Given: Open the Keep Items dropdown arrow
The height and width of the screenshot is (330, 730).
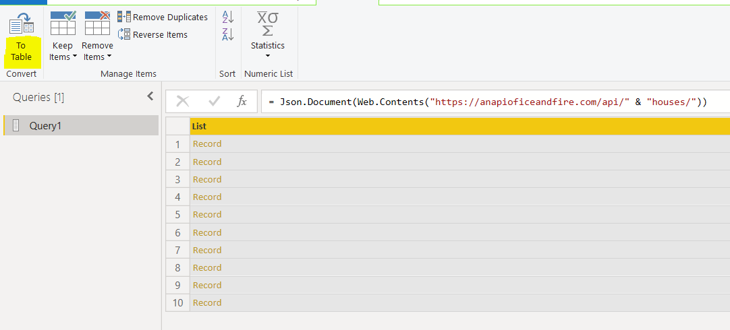Looking at the screenshot, I should click(75, 57).
